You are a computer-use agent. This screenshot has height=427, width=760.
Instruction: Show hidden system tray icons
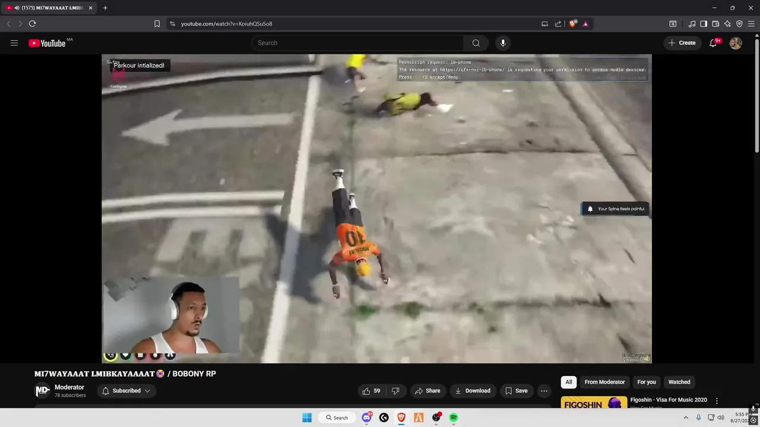click(686, 418)
